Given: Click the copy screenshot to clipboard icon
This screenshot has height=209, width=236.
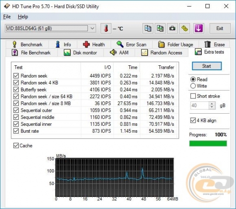Looking at the screenshot, I should 160,28.
